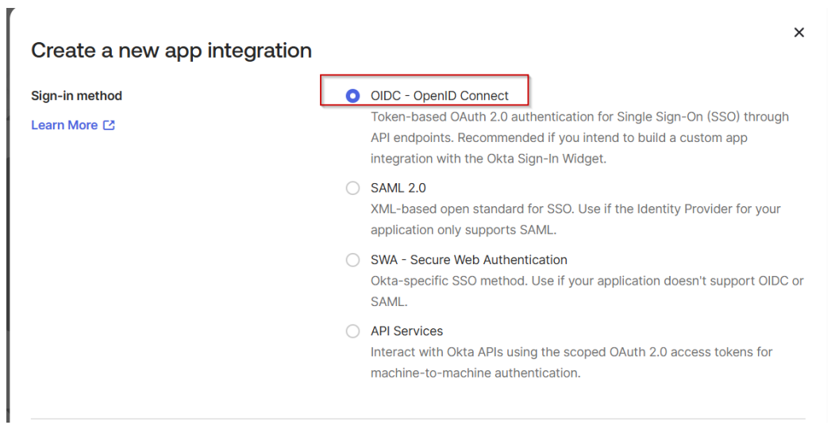
Task: Click the "SAML 2.0" option label
Action: click(x=398, y=189)
